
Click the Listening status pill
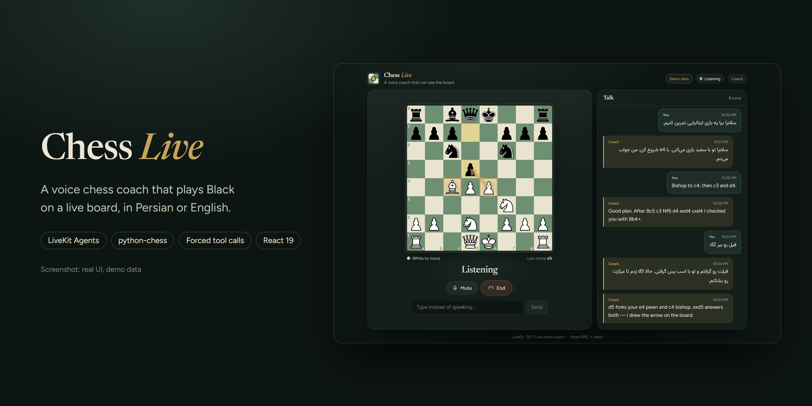click(710, 79)
